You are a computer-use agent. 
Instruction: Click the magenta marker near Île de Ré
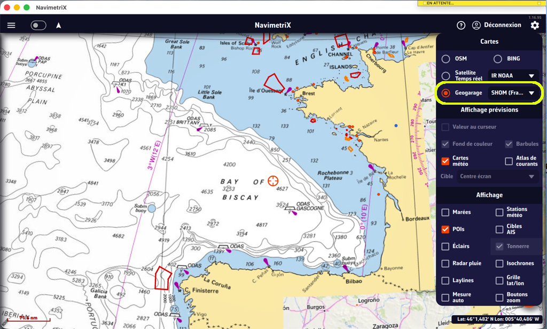(372, 168)
